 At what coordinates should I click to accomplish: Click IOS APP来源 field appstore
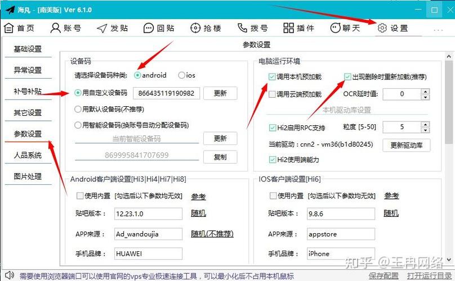coord(341,234)
